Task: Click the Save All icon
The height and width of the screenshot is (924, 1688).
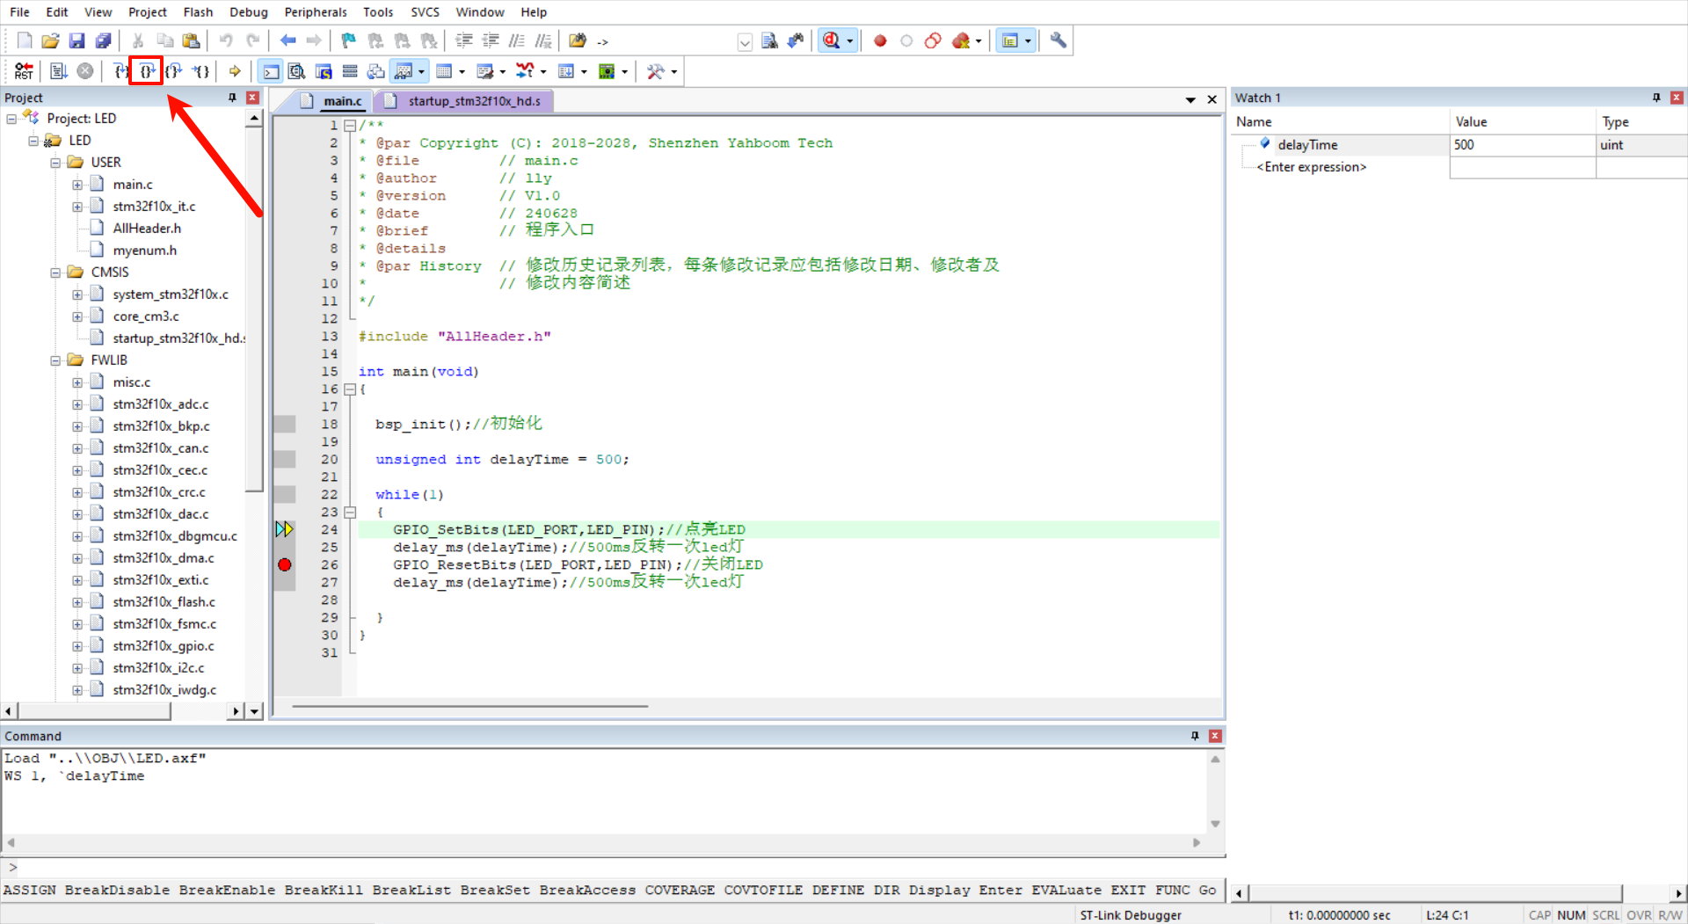Action: (104, 40)
